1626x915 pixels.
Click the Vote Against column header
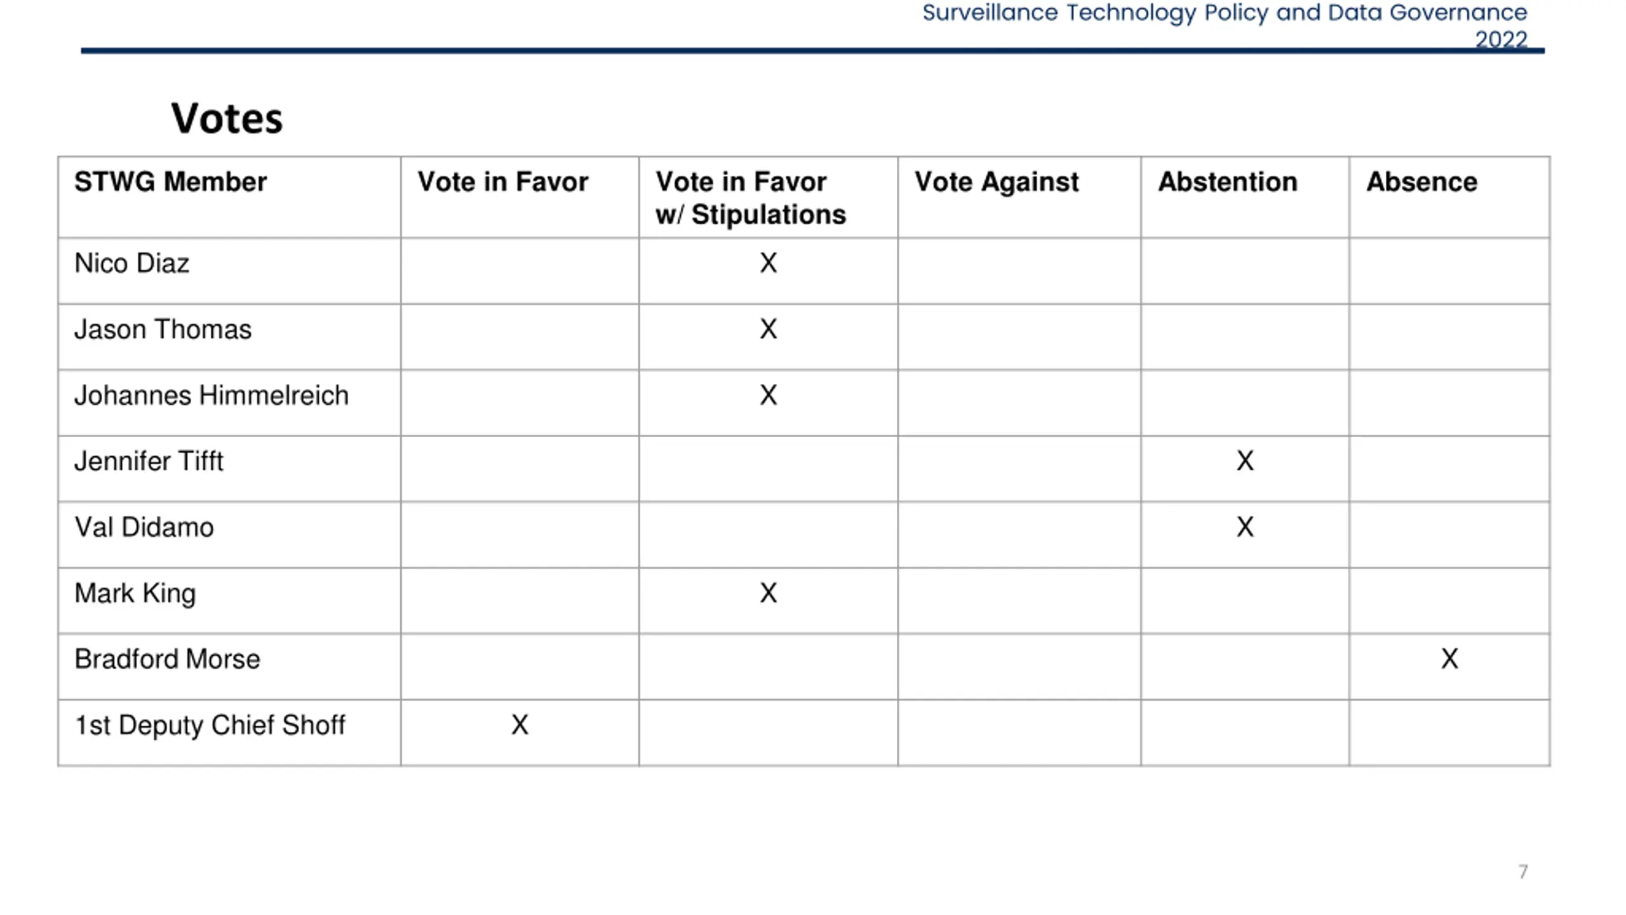pos(1019,197)
